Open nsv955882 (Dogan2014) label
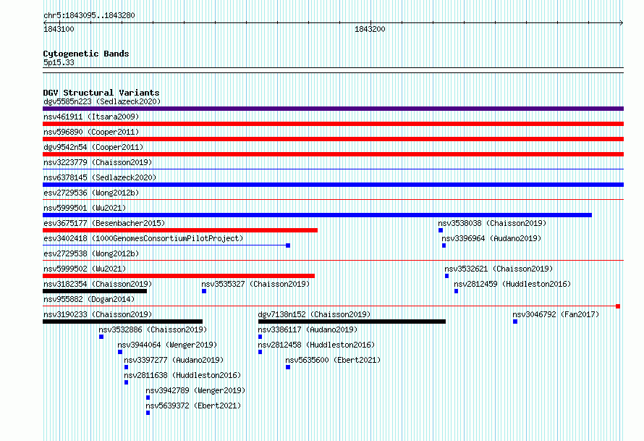The height and width of the screenshot is (441, 644). (89, 299)
